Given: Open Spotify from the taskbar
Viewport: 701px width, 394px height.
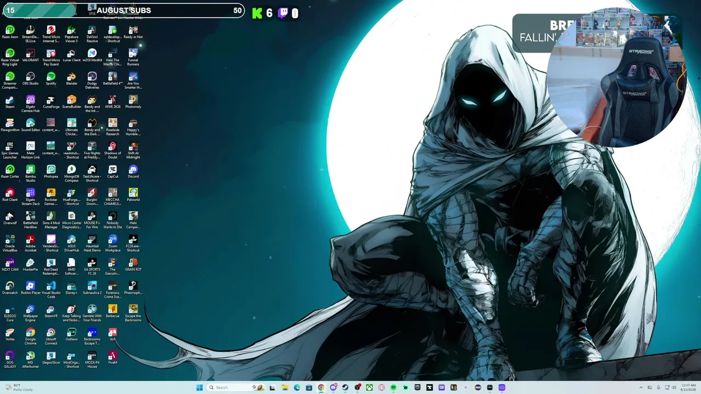Looking at the screenshot, I should [393, 387].
